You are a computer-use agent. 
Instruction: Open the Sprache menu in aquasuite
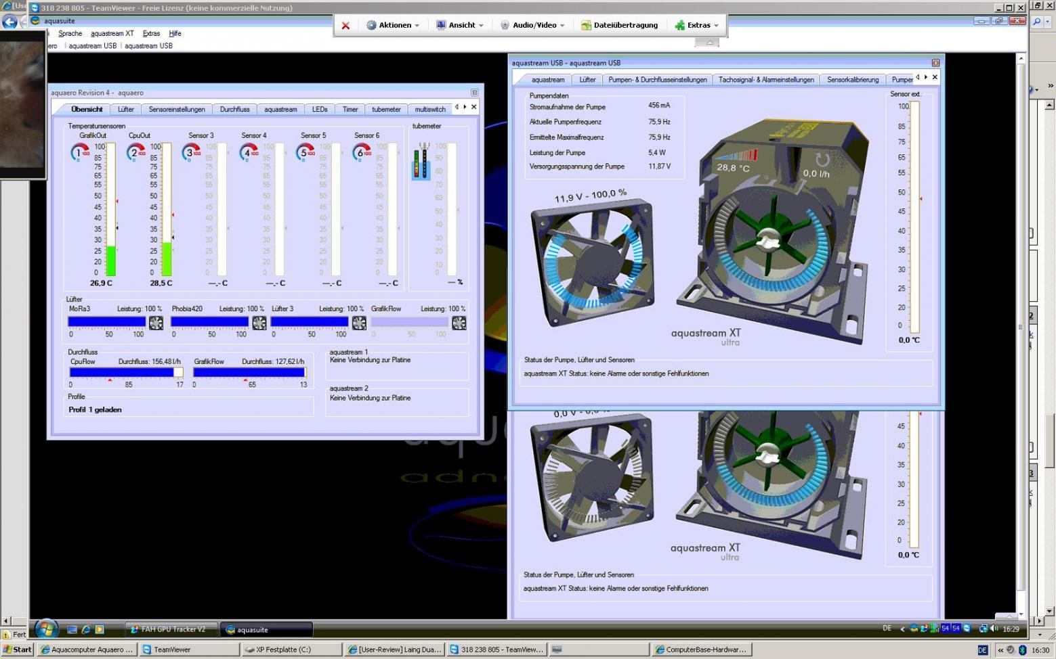[70, 33]
